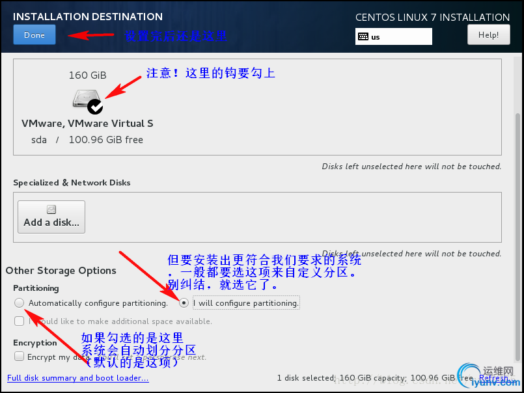Viewport: 524px width, 393px height.
Task: Click the INSTALLATION DESTINATION title
Action: pos(88,17)
